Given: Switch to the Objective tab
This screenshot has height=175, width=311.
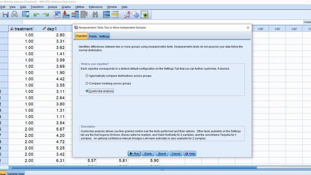Looking at the screenshot, I should click(81, 36).
